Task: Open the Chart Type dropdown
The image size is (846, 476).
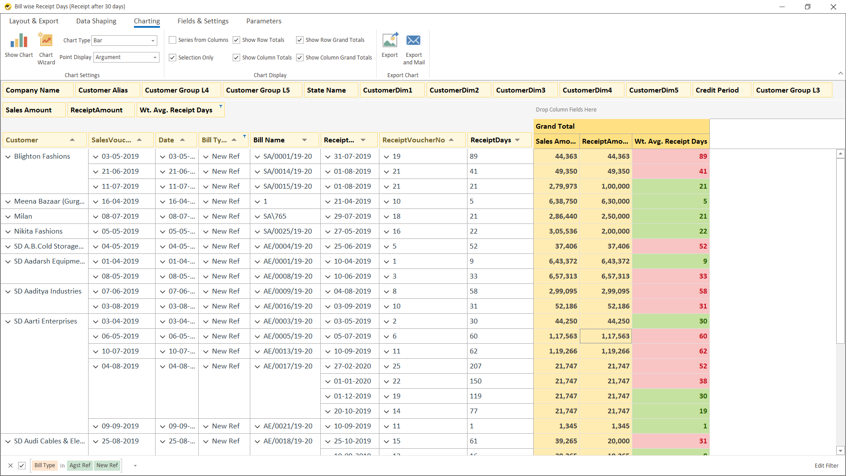Action: point(153,41)
